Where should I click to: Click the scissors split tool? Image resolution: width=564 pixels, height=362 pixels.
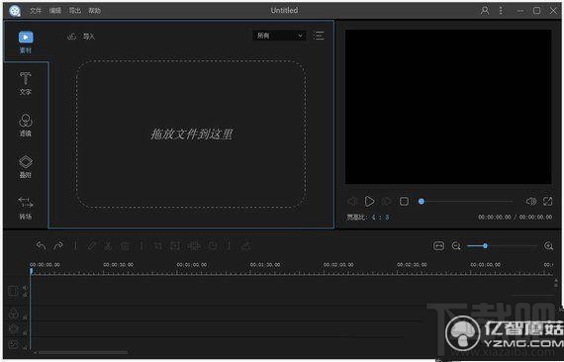108,246
